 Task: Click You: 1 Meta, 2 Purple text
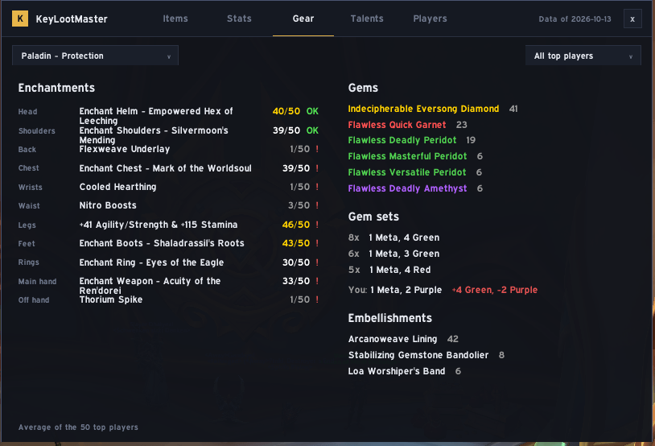coord(395,290)
